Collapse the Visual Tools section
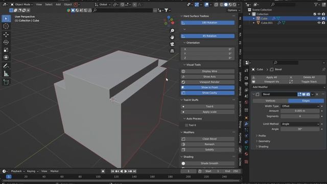Image resolution: width=327 pixels, height=184 pixels. (184, 65)
